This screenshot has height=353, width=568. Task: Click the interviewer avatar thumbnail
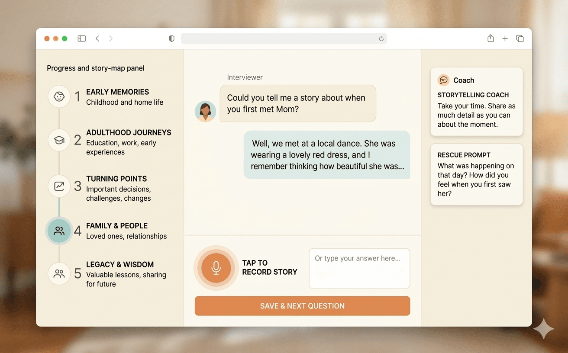pos(205,111)
